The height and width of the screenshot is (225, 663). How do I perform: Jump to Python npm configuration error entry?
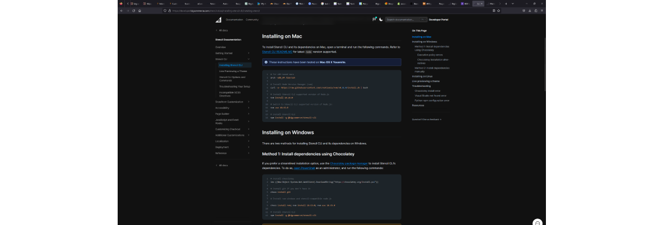[x=432, y=101]
